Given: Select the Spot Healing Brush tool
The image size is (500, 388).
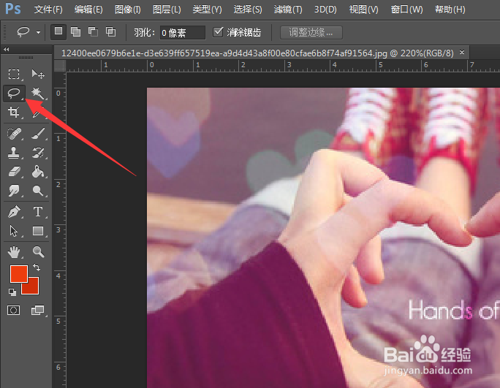Looking at the screenshot, I should [x=14, y=133].
